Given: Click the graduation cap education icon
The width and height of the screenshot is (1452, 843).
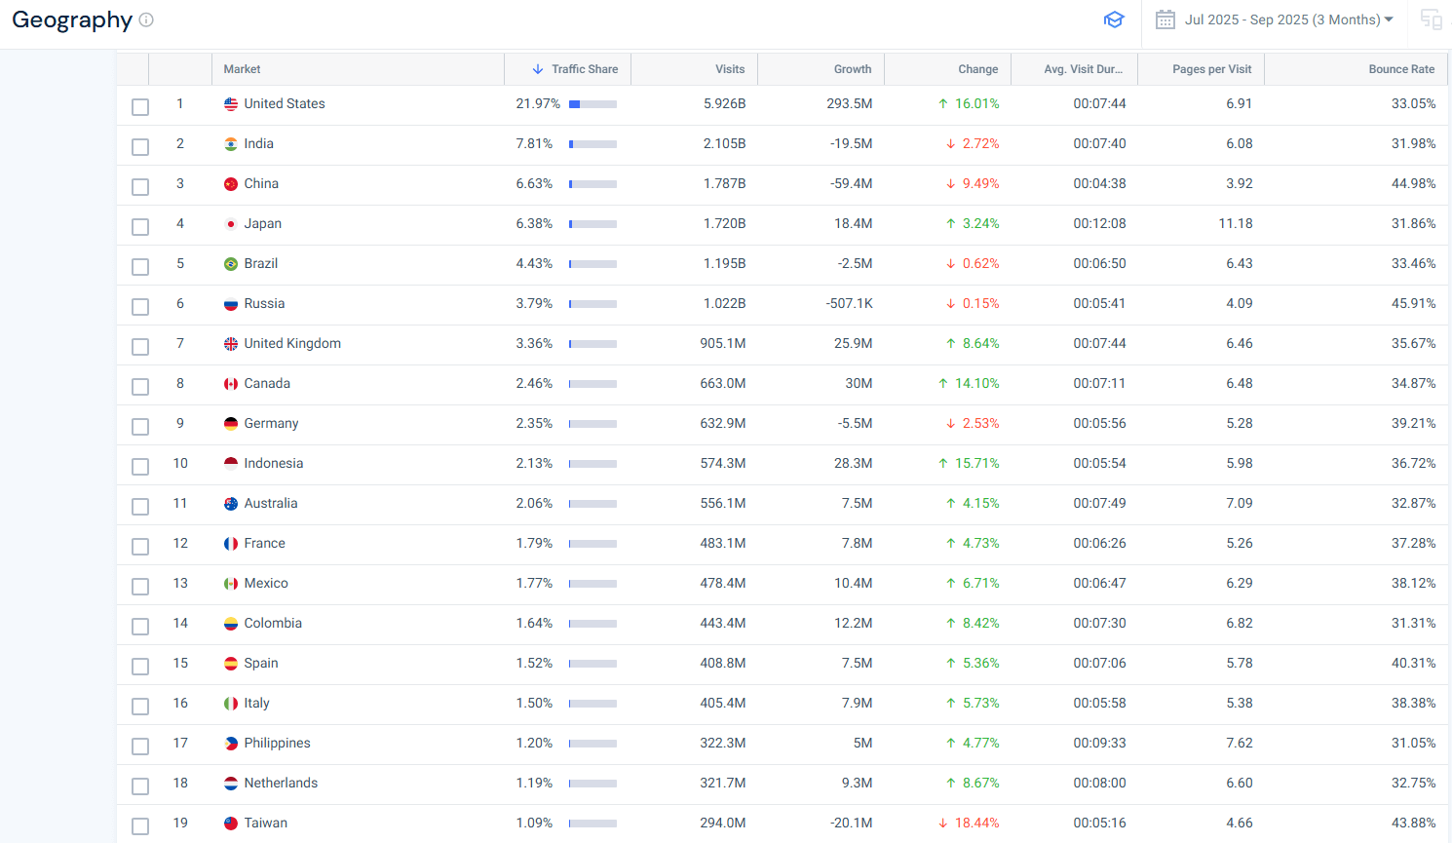Looking at the screenshot, I should (1114, 20).
